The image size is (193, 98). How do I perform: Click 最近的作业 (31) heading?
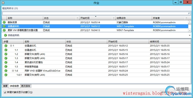point(10,9)
